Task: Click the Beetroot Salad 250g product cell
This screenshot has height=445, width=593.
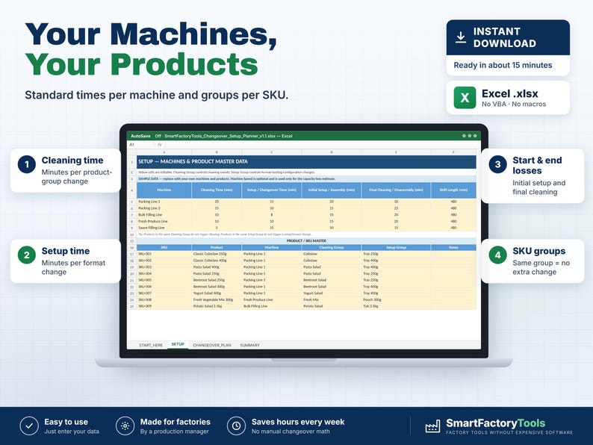Action: tap(217, 280)
